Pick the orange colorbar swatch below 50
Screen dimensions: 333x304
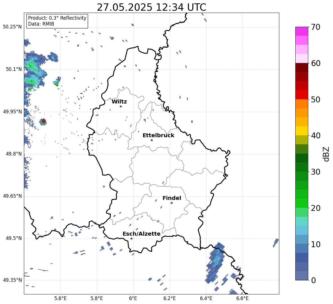tap(301, 103)
